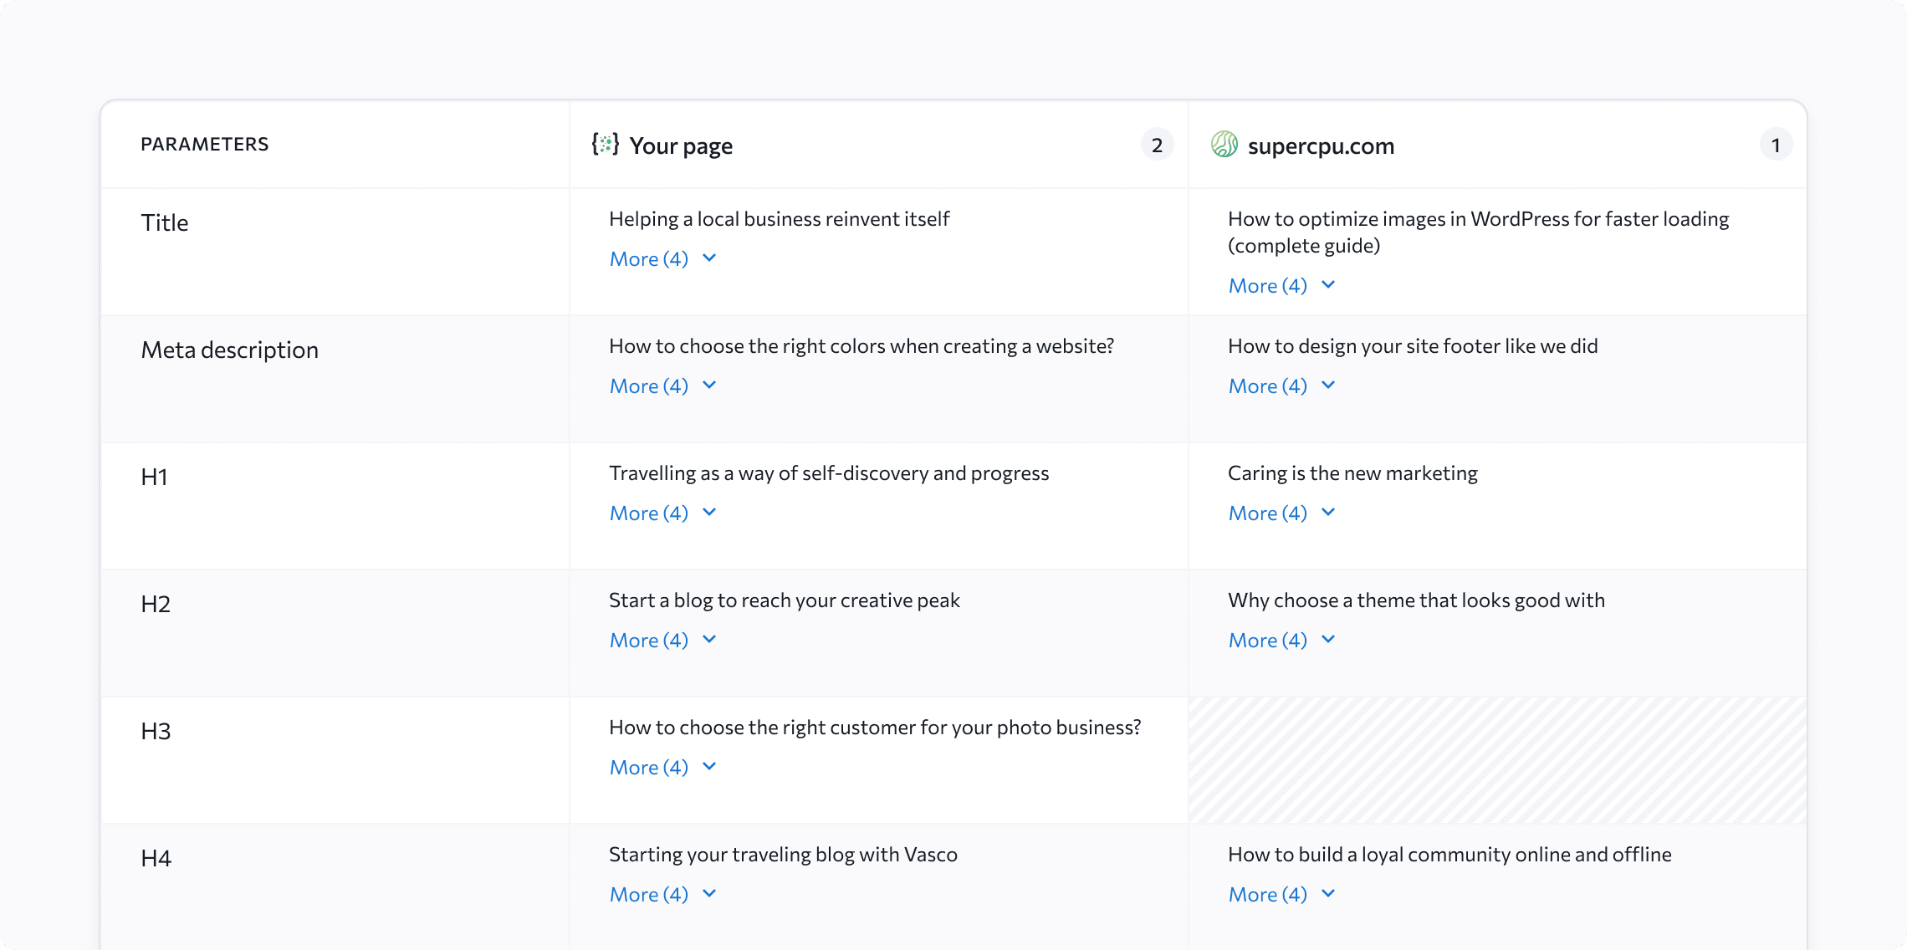Expand More (4) under supercpu.com Title
1907x950 pixels.
point(1268,285)
